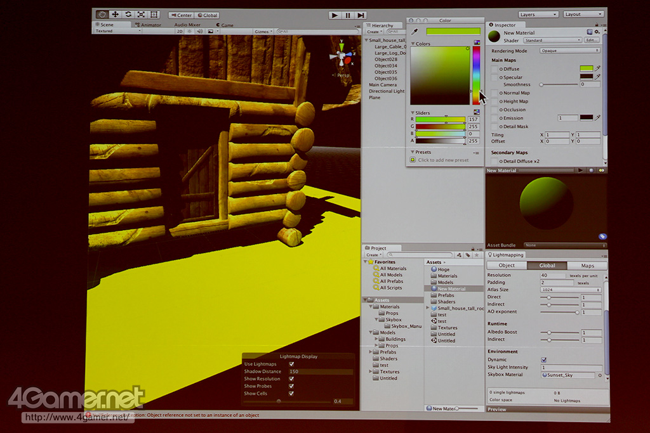Switch to Lightmapping Maps tab
The width and height of the screenshot is (650, 433).
point(587,266)
